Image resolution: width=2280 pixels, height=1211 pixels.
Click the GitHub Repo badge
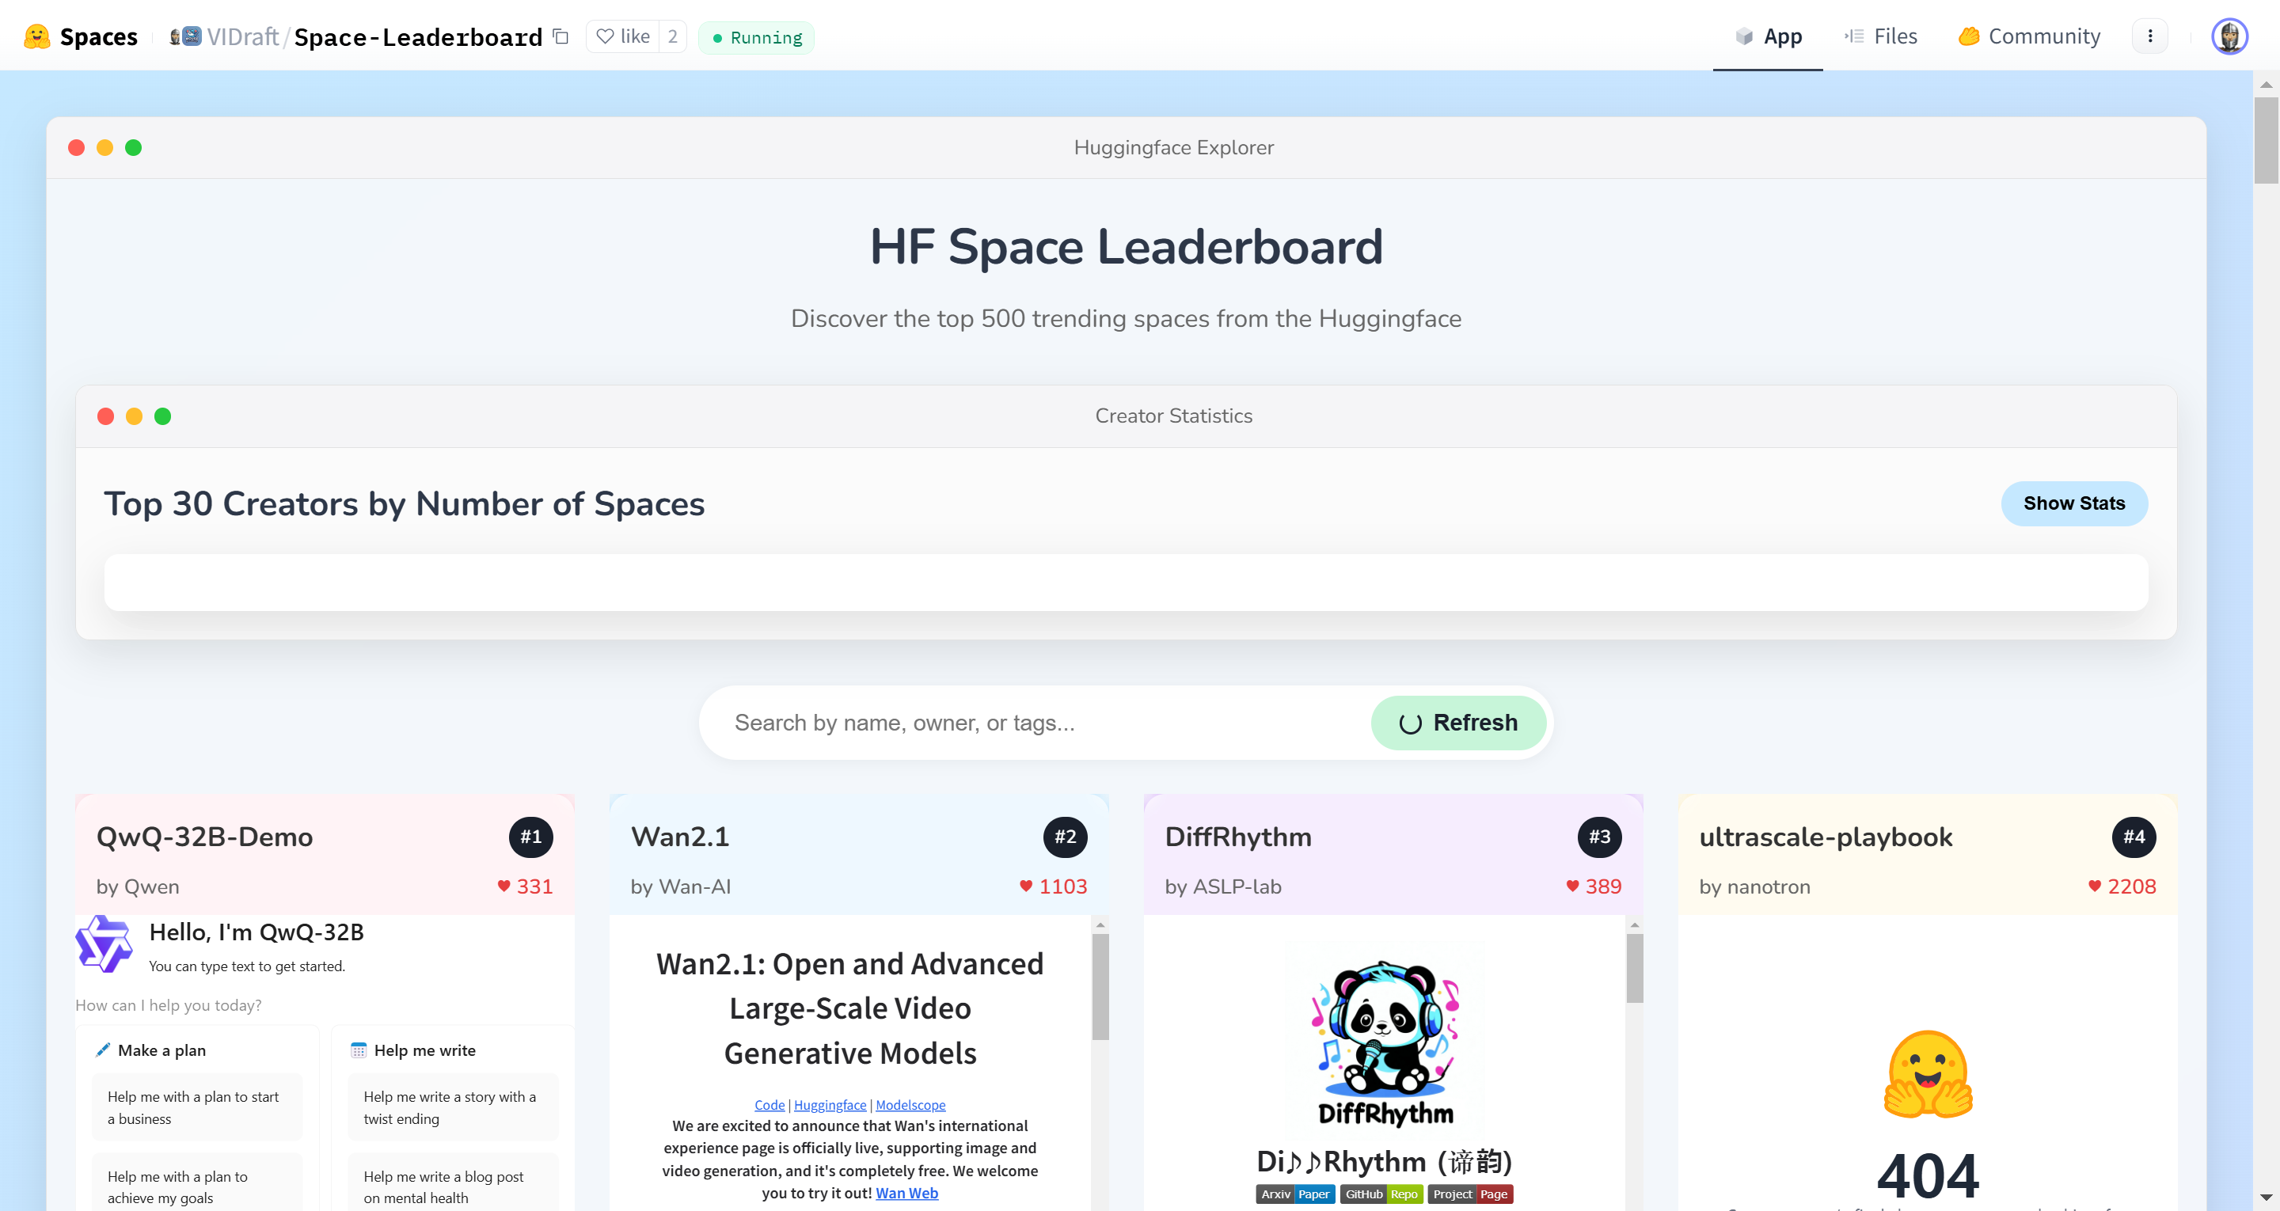(x=1381, y=1194)
